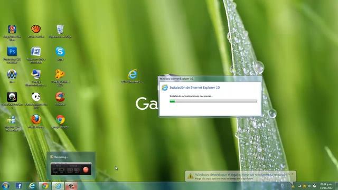Image resolution: width=338 pixels, height=190 pixels.
Task: Switch to the screen recorder taskbar button
Action: (x=71, y=186)
